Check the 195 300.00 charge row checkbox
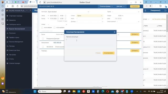The height and width of the screenshot is (94, 168). pyautogui.click(x=43, y=47)
